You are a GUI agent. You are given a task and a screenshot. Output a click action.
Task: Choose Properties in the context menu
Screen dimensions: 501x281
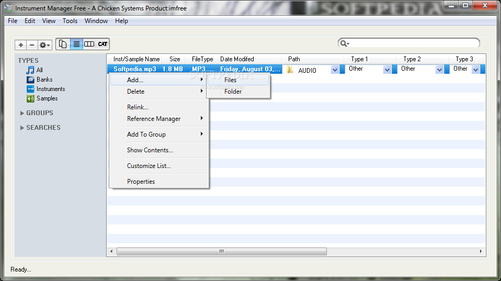coord(158,181)
